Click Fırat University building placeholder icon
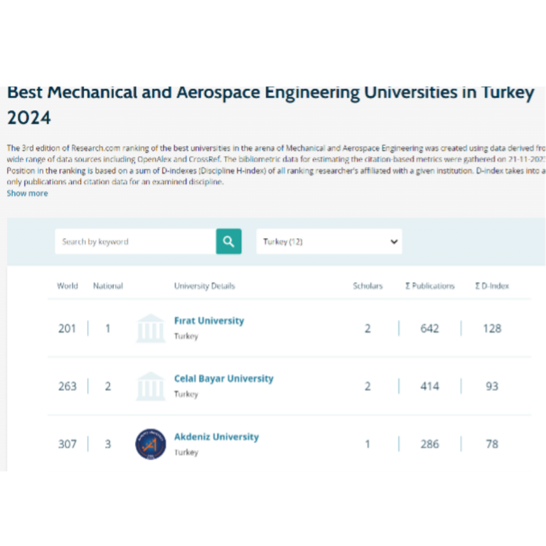Screen dimensions: 546x546 151,328
